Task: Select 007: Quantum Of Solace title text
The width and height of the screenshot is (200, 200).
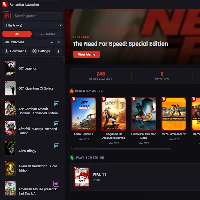Action: pos(36,88)
